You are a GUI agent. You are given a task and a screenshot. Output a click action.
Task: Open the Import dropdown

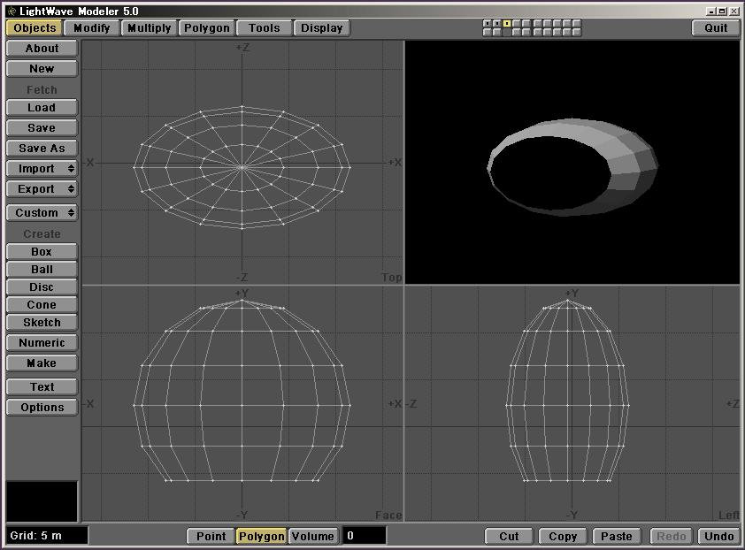coord(42,169)
